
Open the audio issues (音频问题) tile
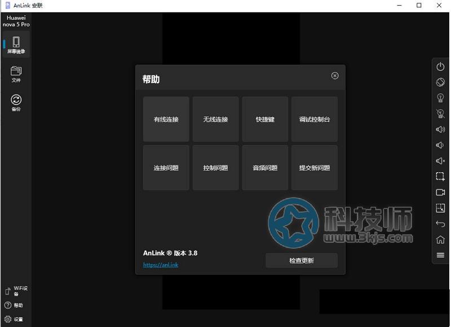(265, 168)
